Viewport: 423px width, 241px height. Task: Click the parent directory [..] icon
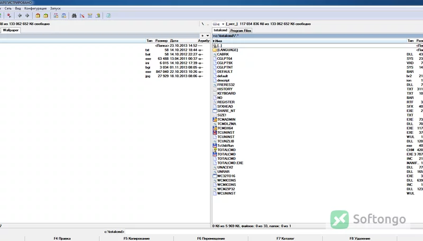click(x=215, y=45)
